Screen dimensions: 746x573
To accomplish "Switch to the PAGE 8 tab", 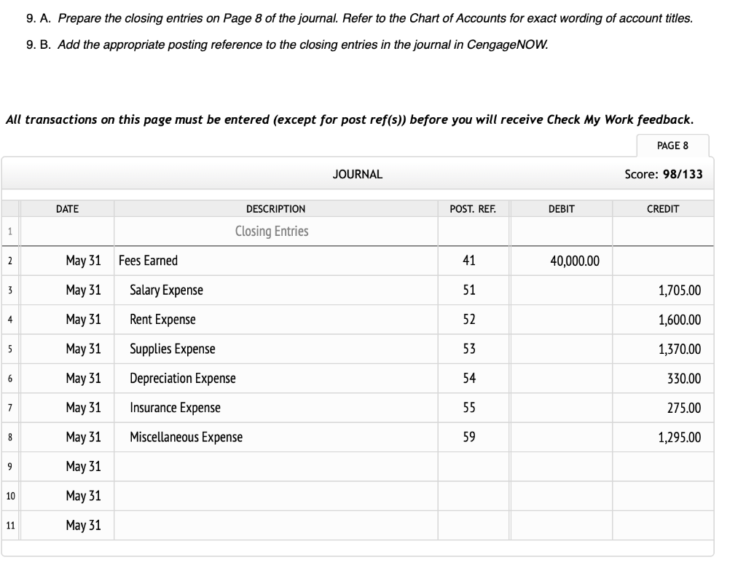I will (x=672, y=146).
